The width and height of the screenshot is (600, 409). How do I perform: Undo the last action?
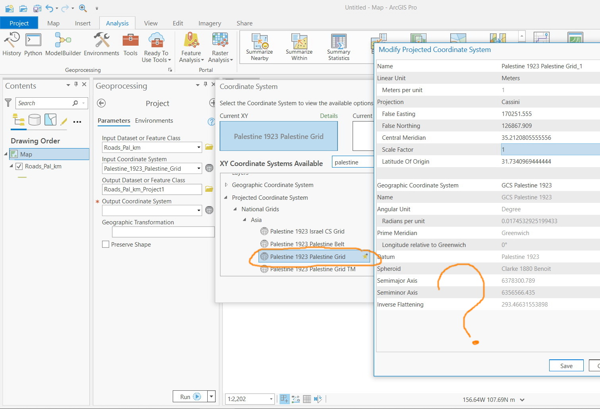coord(50,8)
